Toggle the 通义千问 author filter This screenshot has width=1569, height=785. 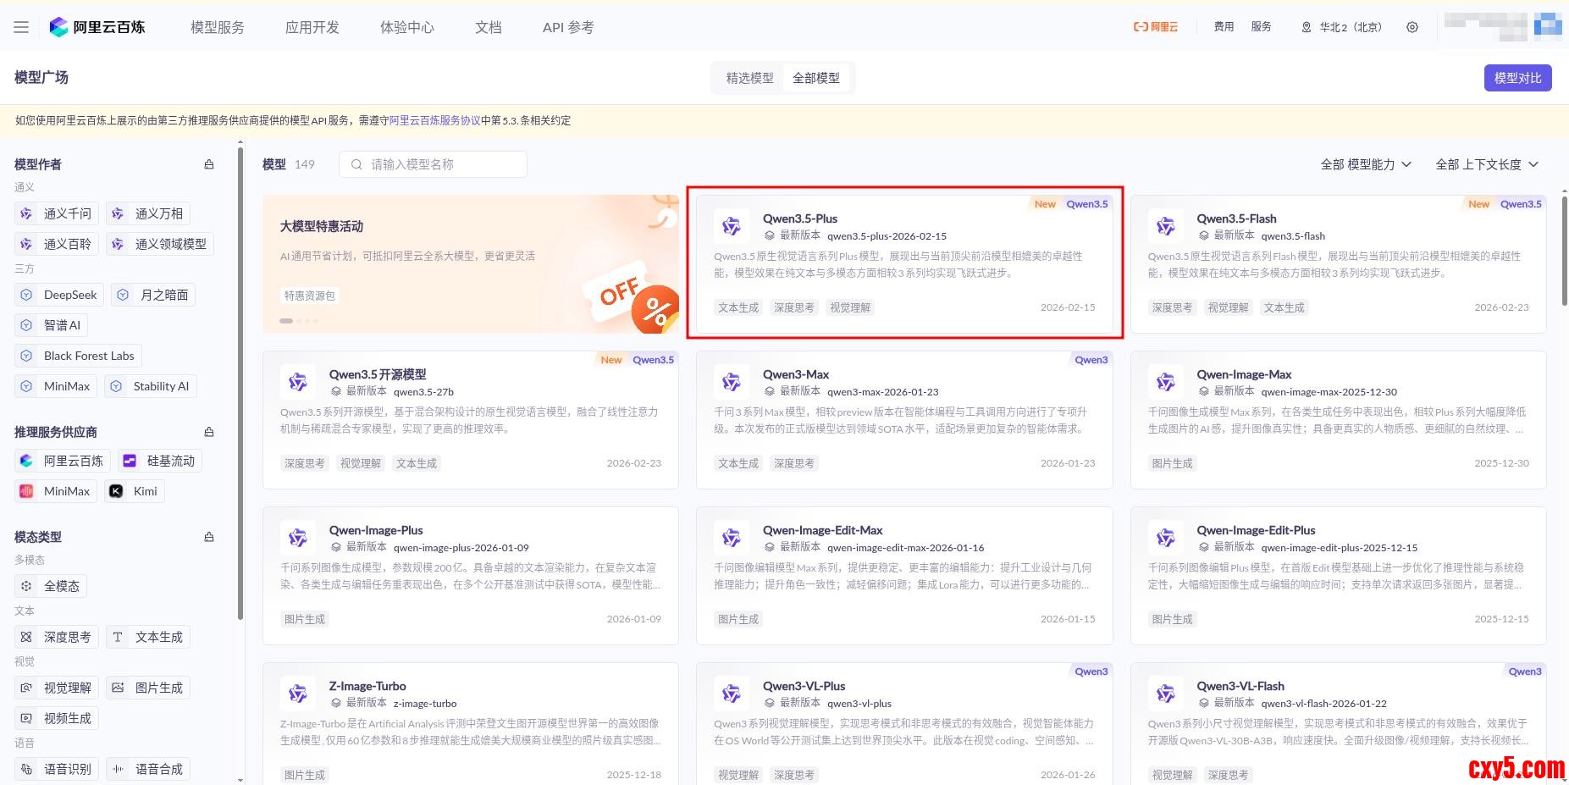(56, 213)
